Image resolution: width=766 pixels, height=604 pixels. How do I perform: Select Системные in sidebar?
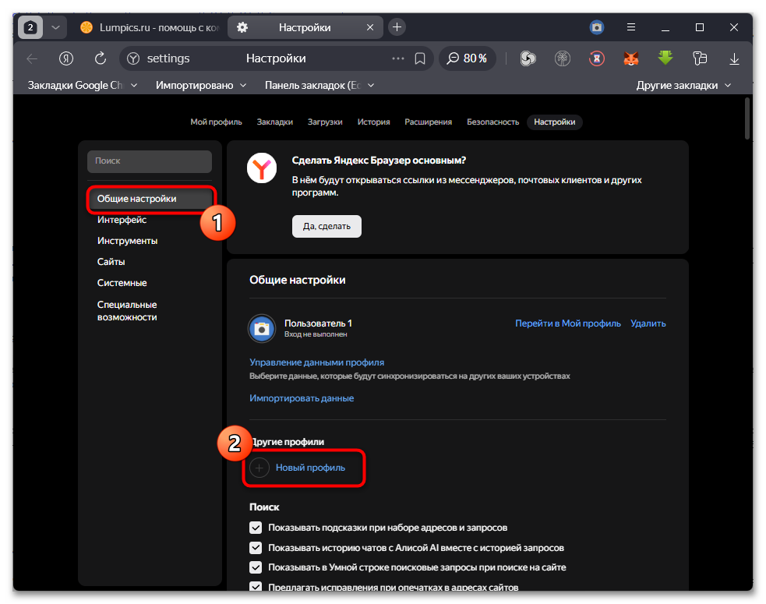[122, 283]
